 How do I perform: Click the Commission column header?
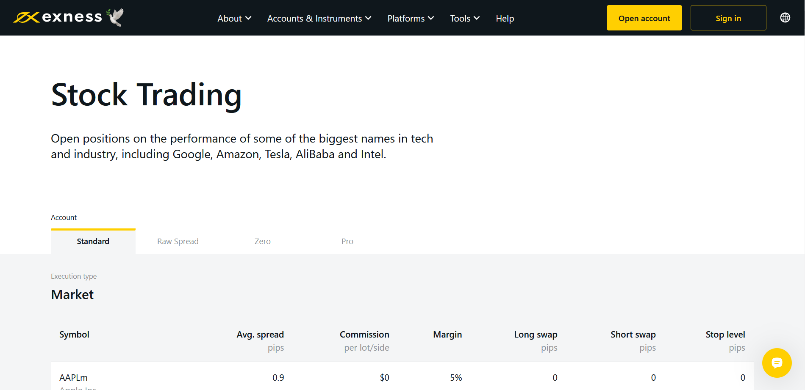pos(364,334)
